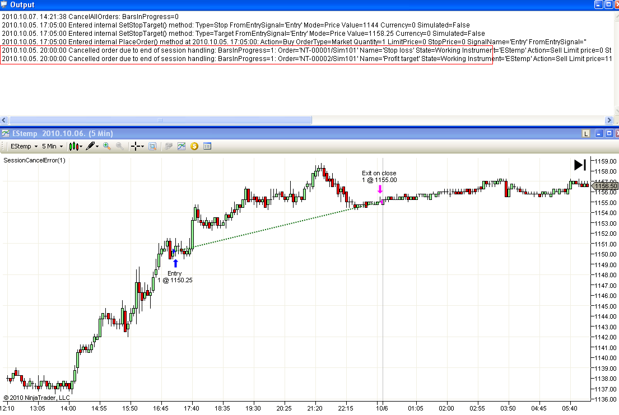Click the 10/6 date label on time axis
Screen dimensions: 619x415
381,408
